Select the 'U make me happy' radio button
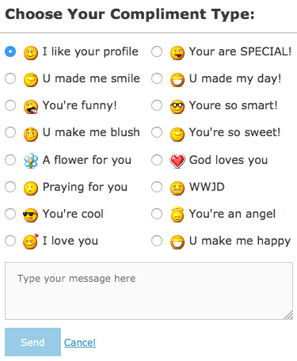Image resolution: width=297 pixels, height=361 pixels. [x=157, y=241]
